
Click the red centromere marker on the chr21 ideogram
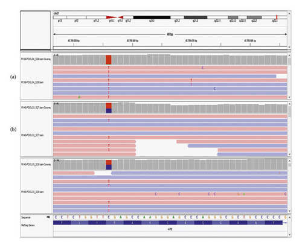[115, 17]
